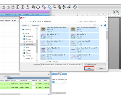Select the UNINET (E:) drive
Image resolution: width=121 pixels, height=95 pixels.
28,59
